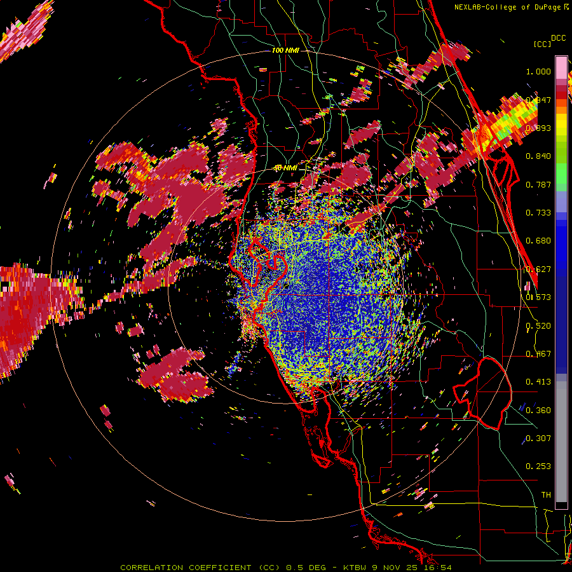572x572 pixels.
Task: Click the 0.360 legend value
Action: pyautogui.click(x=538, y=410)
